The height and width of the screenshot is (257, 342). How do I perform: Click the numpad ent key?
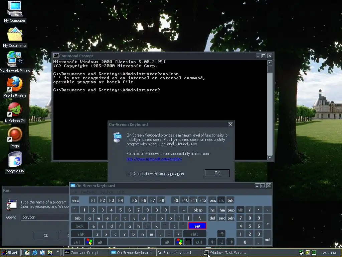click(268, 238)
